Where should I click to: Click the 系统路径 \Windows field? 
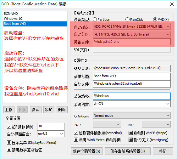pyautogui.click(x=132, y=96)
